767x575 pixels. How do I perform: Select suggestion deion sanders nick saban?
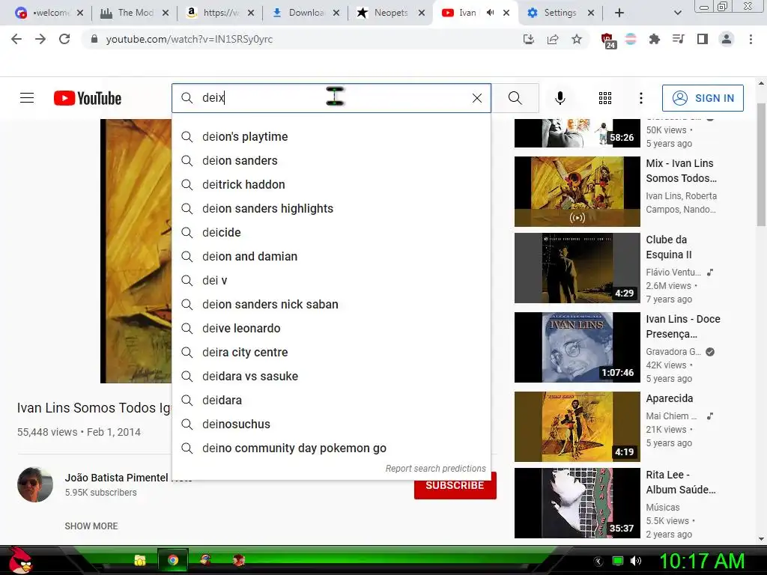tap(331, 304)
